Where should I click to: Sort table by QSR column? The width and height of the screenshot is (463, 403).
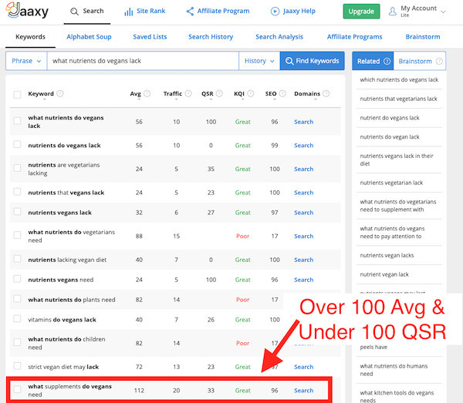click(208, 93)
